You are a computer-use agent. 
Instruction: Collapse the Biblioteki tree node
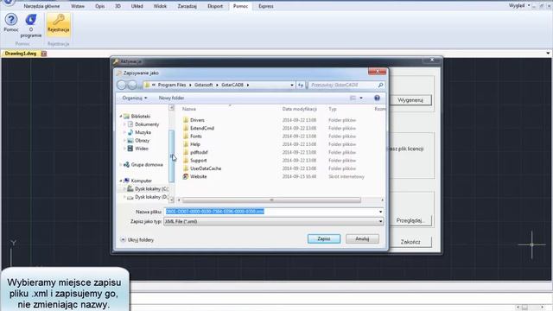(121, 117)
